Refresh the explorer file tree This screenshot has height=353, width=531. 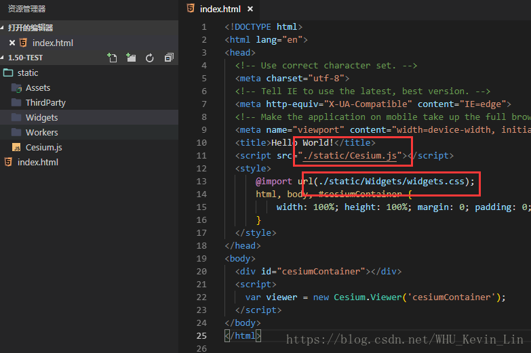point(150,58)
